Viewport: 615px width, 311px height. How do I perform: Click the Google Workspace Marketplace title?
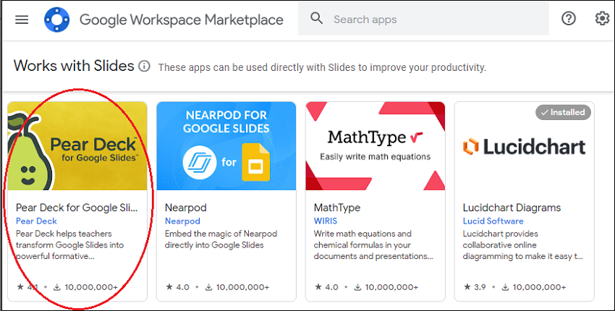click(182, 20)
